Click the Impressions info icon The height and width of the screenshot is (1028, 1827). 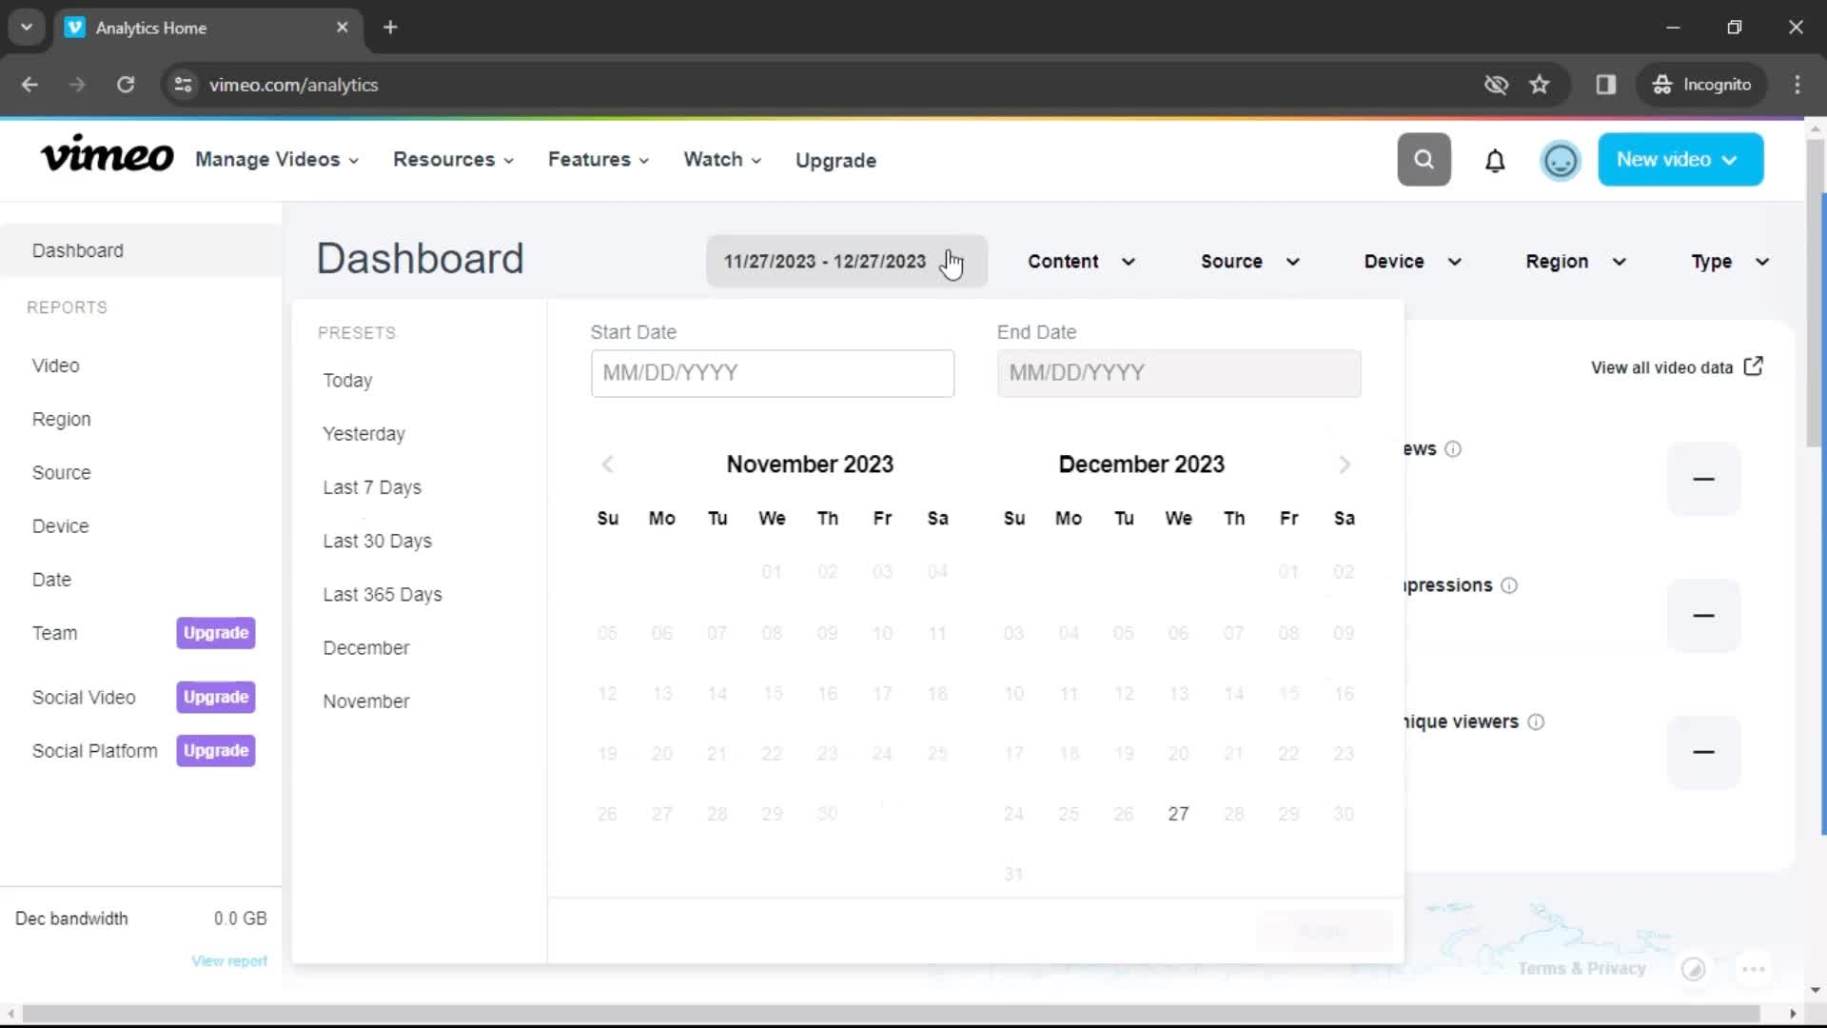[x=1509, y=585]
